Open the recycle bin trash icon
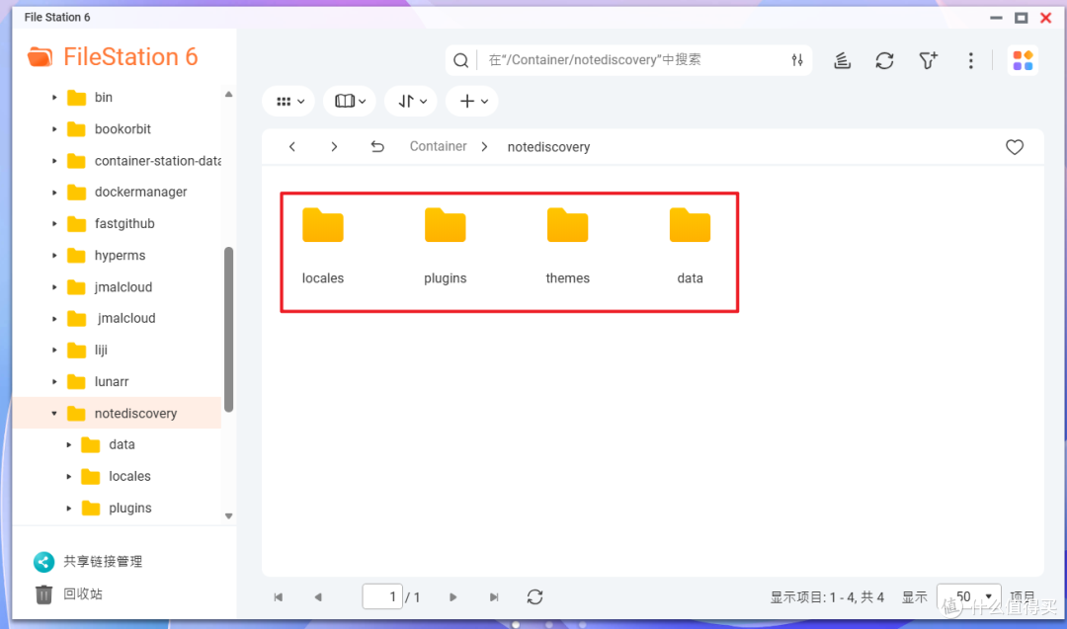This screenshot has height=629, width=1067. [43, 594]
